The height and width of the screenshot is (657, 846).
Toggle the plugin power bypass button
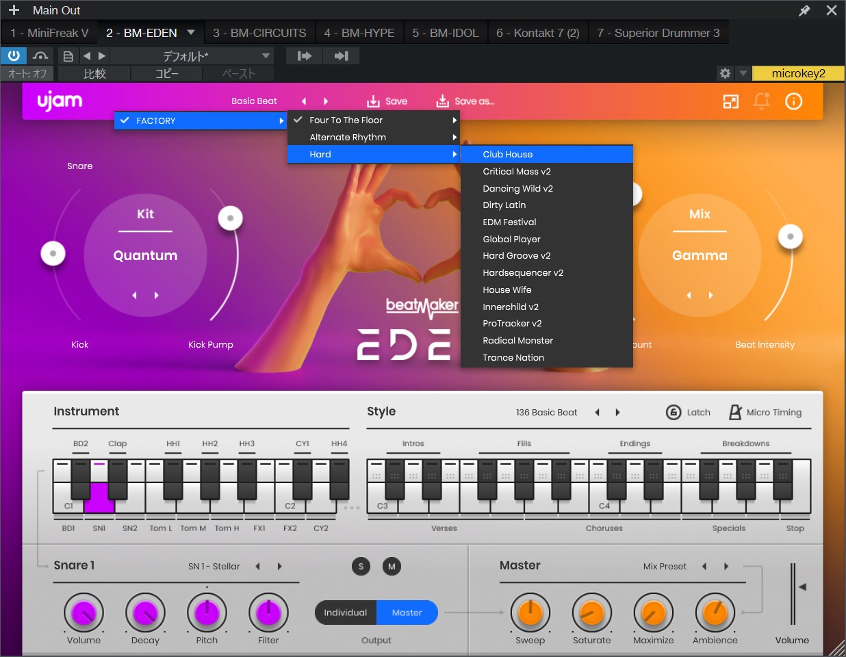coord(14,55)
